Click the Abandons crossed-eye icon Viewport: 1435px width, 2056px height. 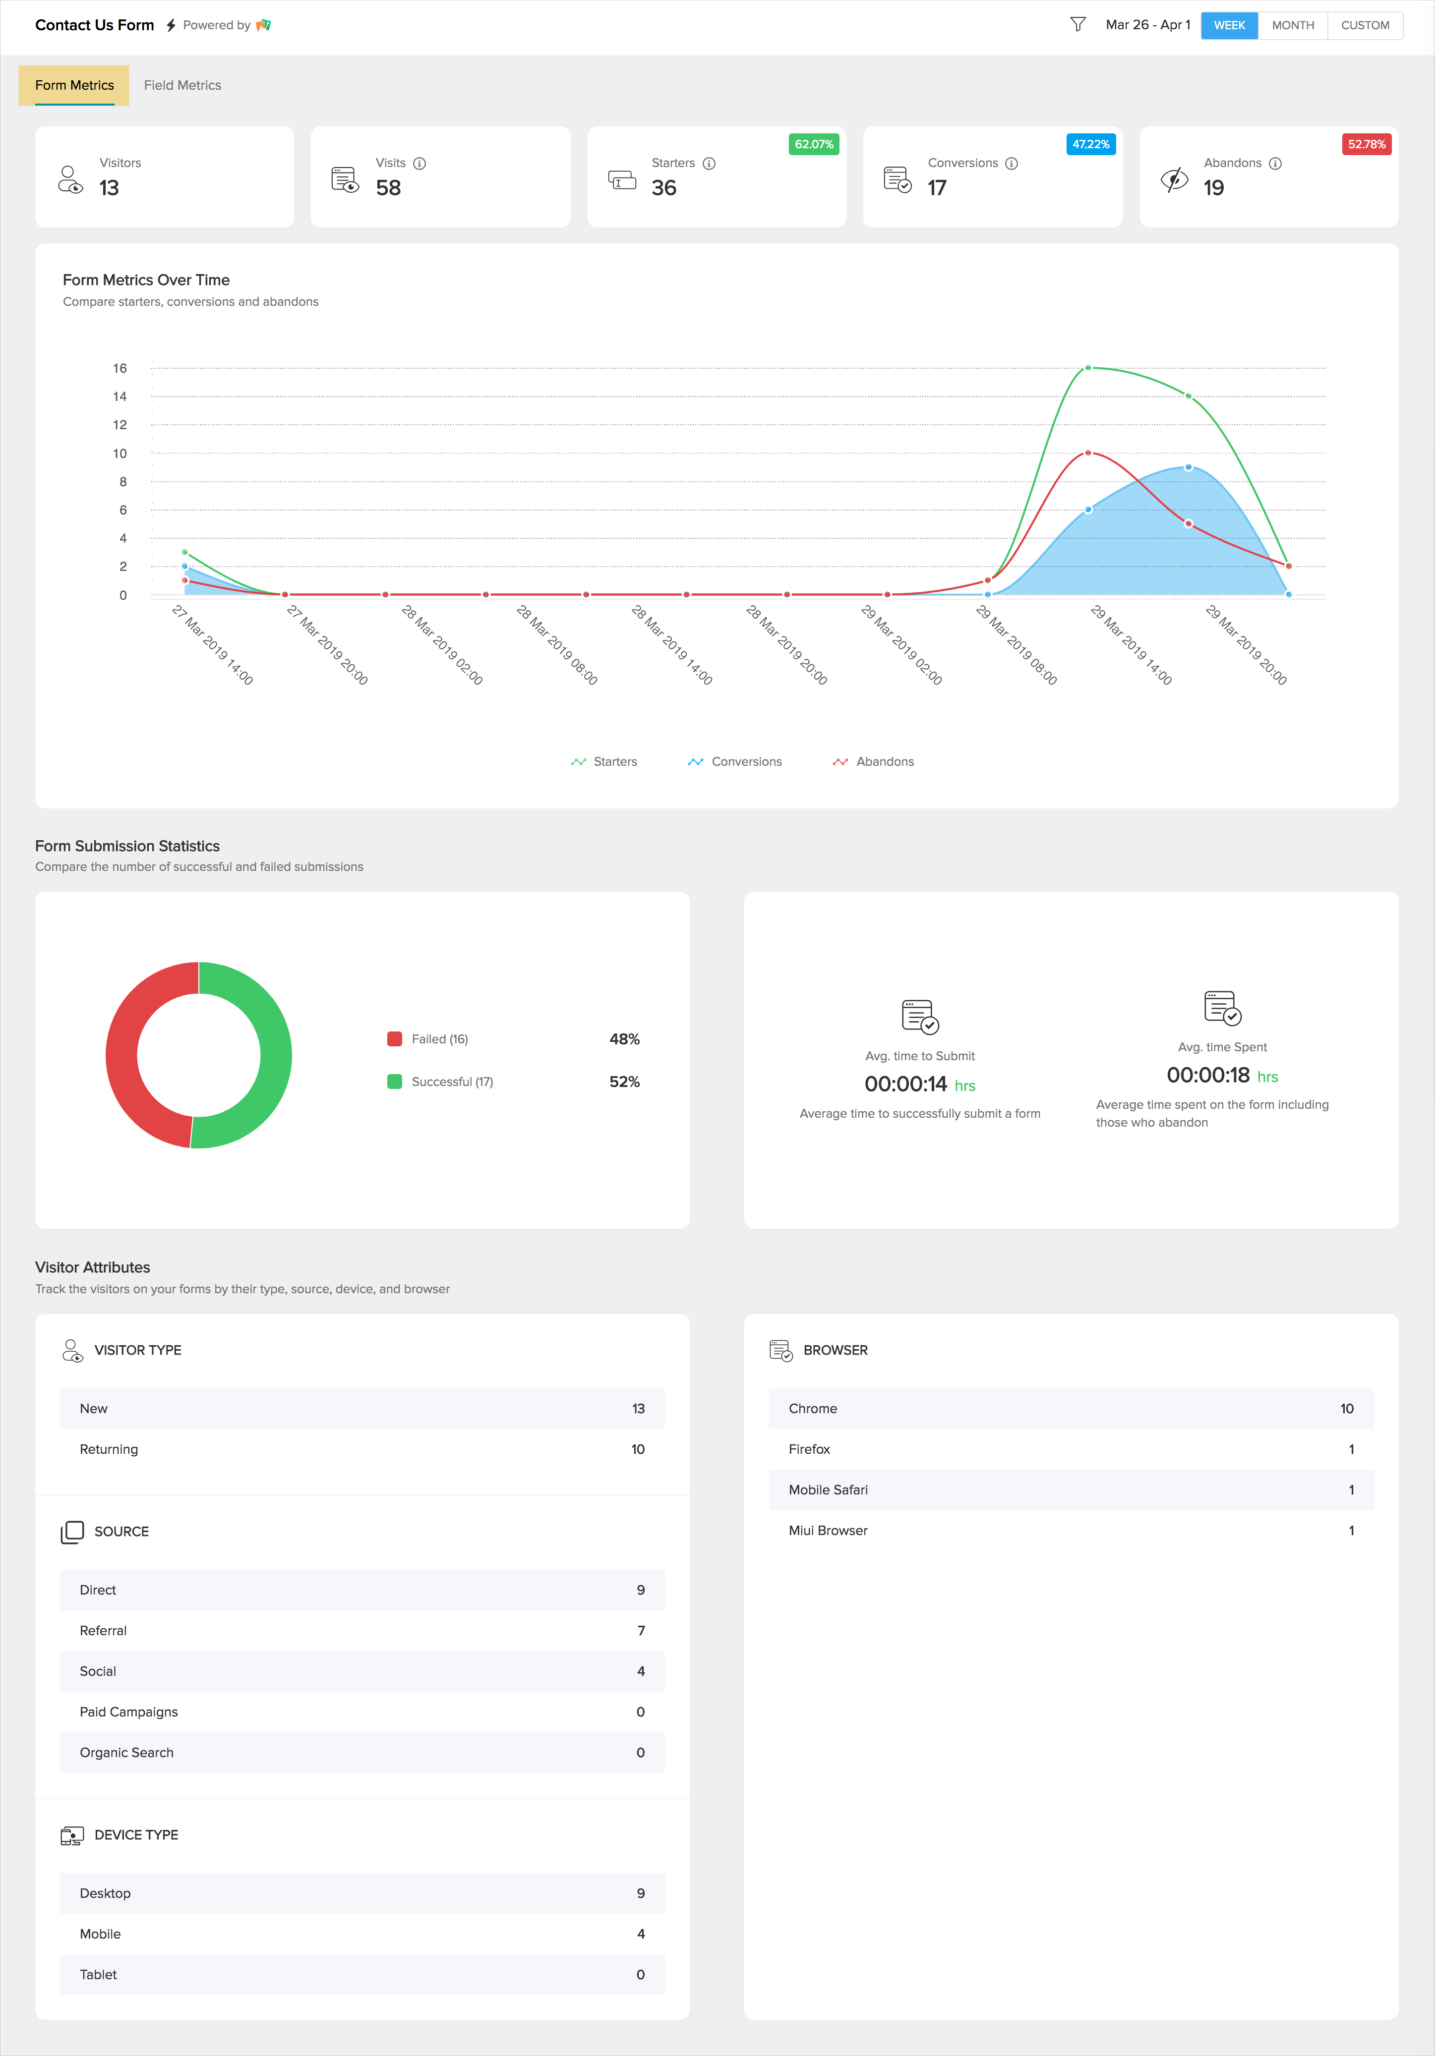point(1174,179)
